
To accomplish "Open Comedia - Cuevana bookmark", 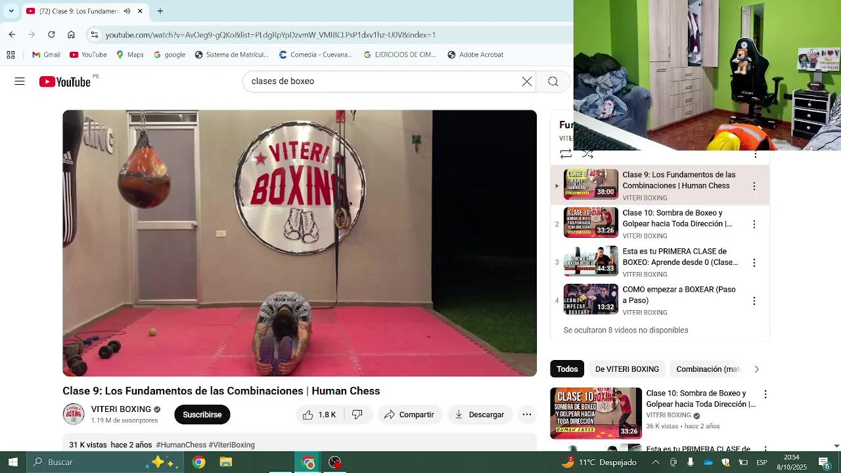I will (315, 55).
